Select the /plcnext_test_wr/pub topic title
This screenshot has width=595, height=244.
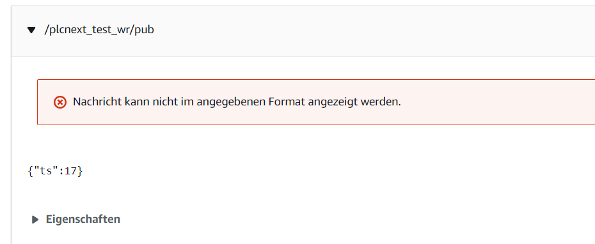pyautogui.click(x=99, y=30)
